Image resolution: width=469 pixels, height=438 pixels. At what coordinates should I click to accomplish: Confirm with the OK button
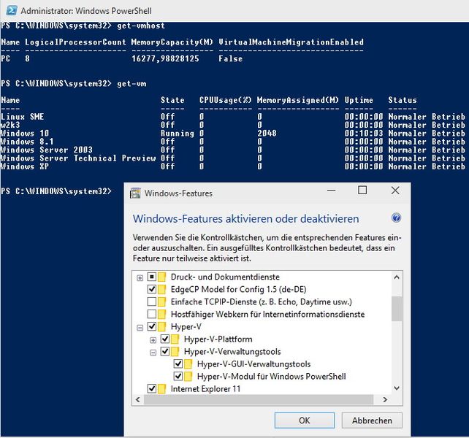[x=305, y=420]
